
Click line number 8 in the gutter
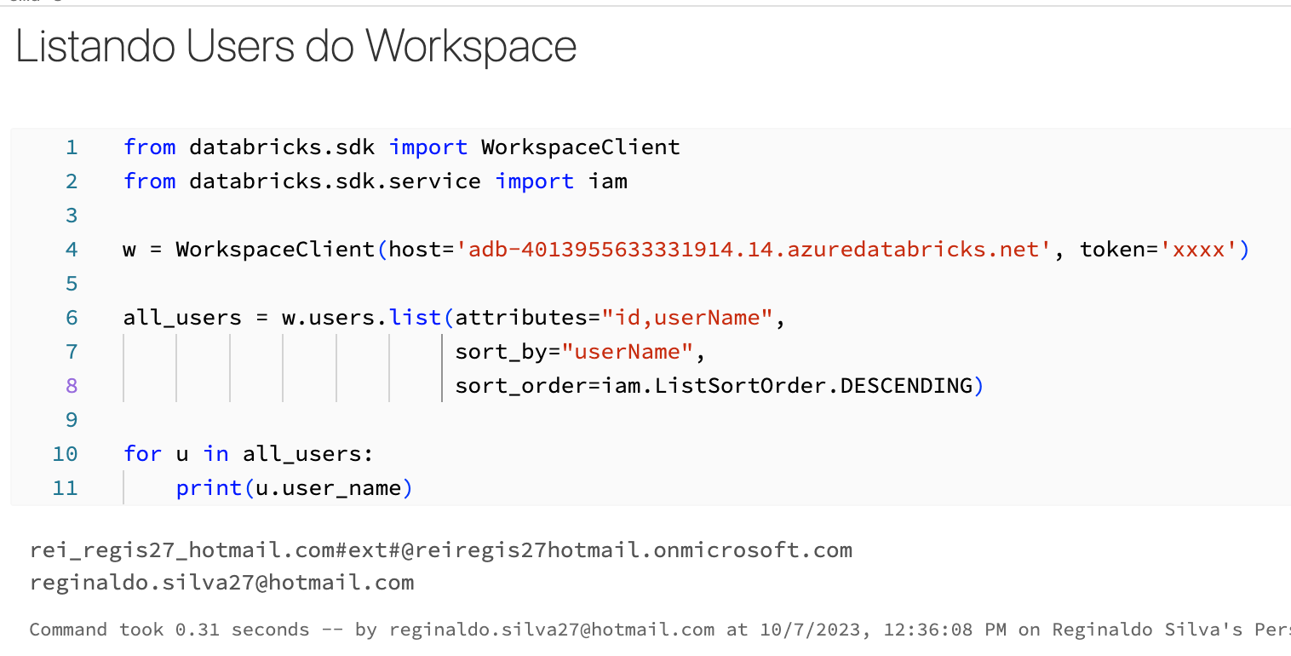pos(71,386)
